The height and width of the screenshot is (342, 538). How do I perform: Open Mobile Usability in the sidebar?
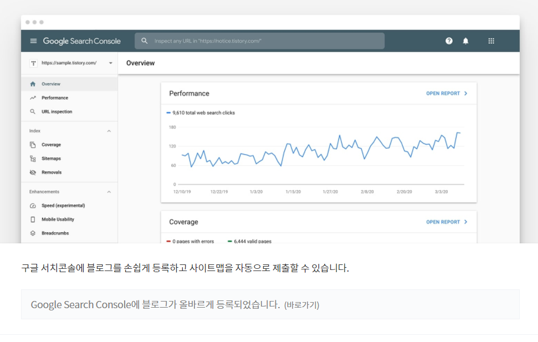point(69,220)
